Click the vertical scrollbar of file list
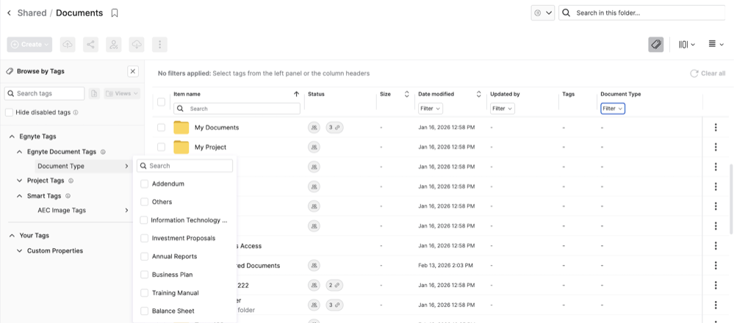 tap(732, 199)
